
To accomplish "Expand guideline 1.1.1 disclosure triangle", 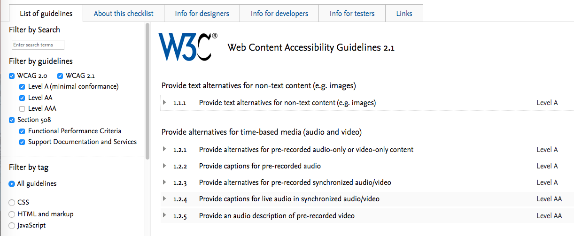I will [x=164, y=102].
